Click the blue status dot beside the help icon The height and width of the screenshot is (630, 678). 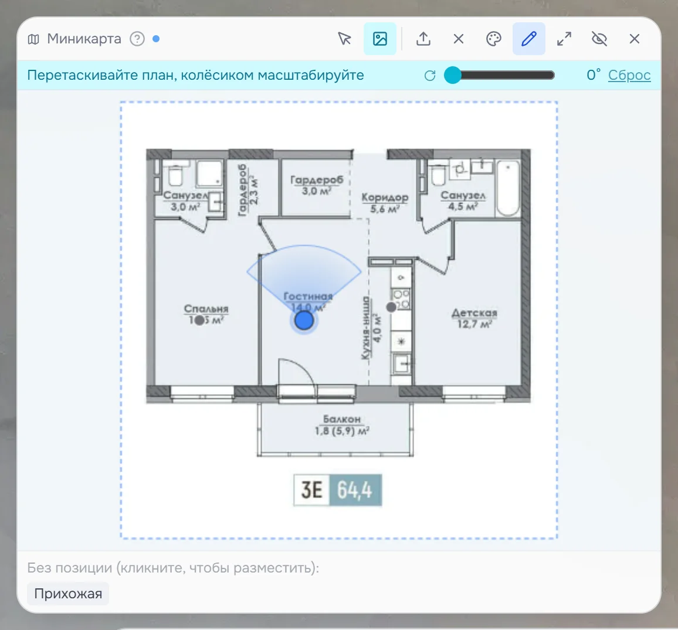156,39
